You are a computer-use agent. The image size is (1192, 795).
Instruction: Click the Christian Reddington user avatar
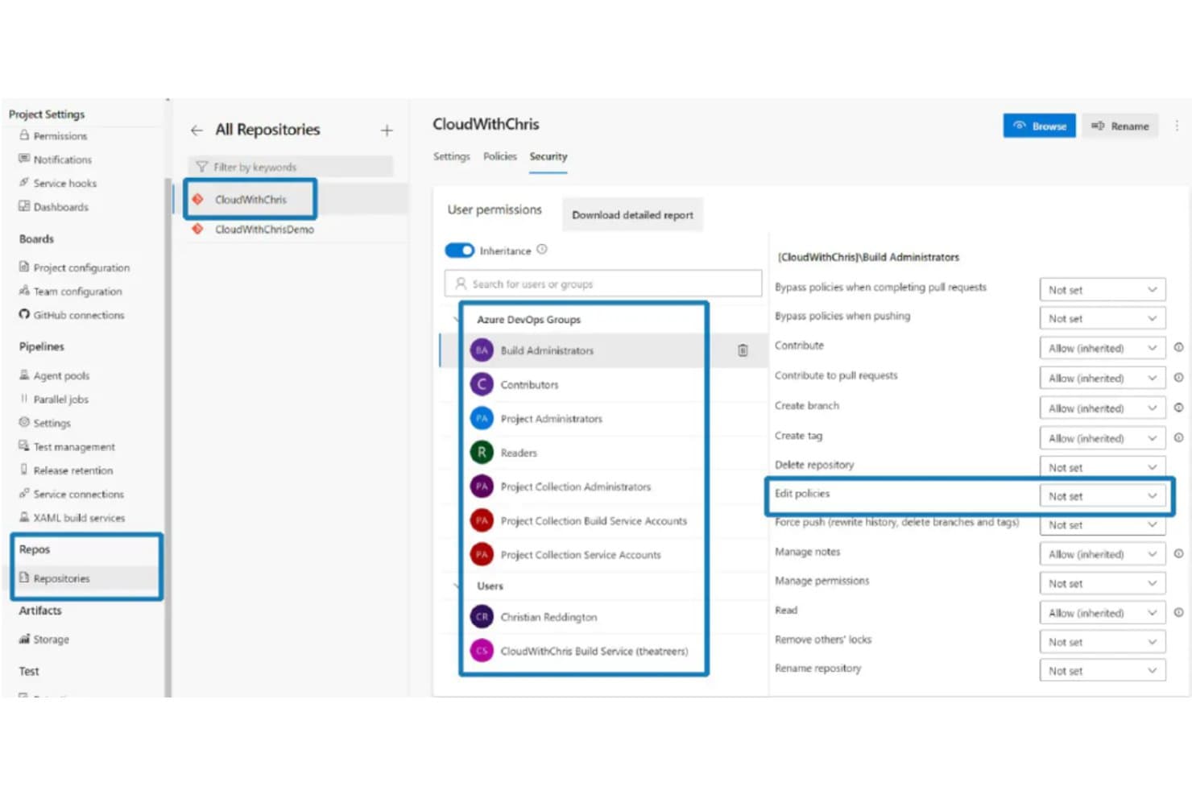point(482,617)
